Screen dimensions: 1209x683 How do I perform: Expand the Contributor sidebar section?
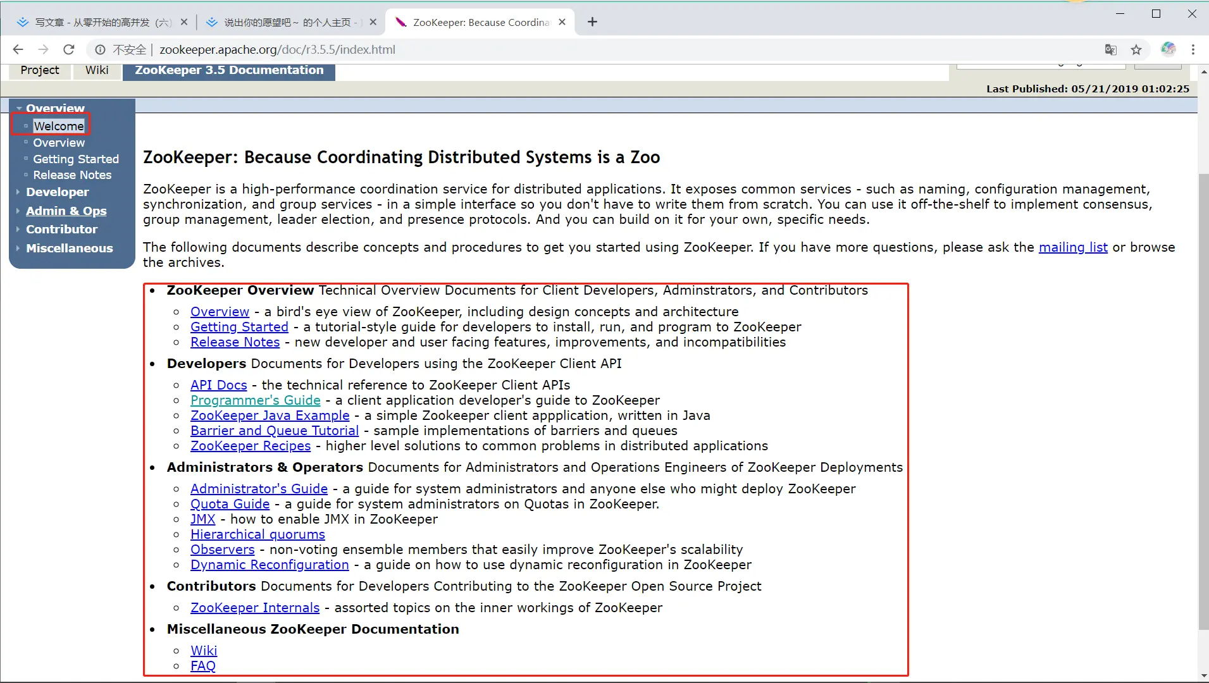pos(61,230)
